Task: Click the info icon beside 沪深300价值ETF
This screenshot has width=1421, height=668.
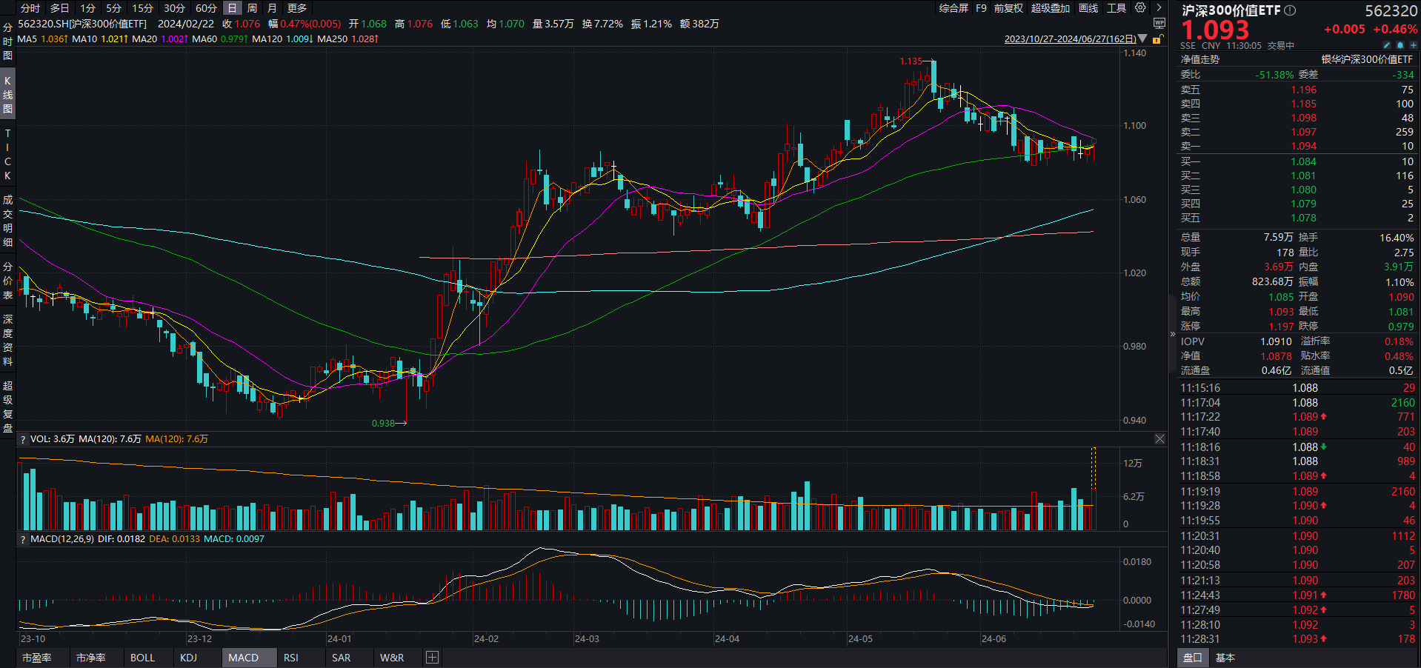Action: point(1290,10)
